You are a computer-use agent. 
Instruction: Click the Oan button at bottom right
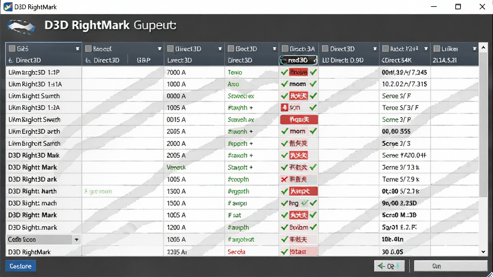pyautogui.click(x=451, y=266)
